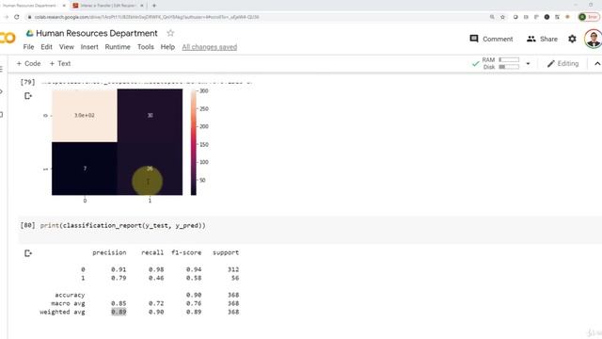Click the connected checkmark status icon
Viewport: 602px width, 339px height.
point(475,64)
